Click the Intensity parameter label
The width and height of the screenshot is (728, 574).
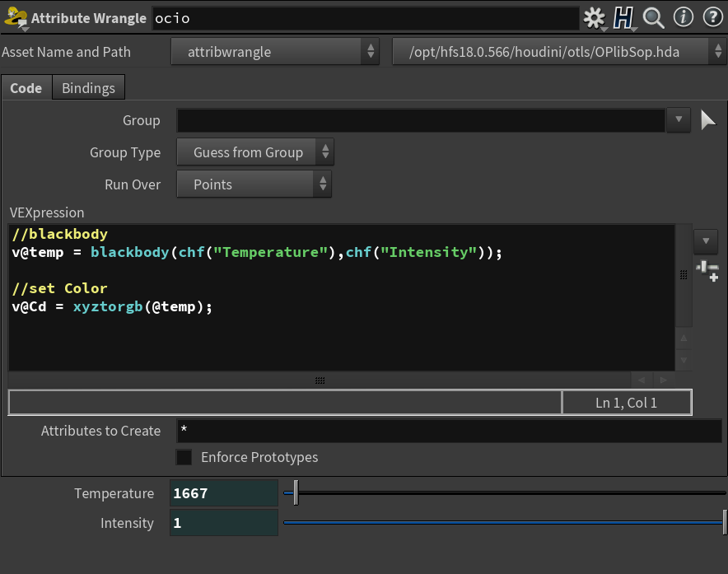click(127, 524)
